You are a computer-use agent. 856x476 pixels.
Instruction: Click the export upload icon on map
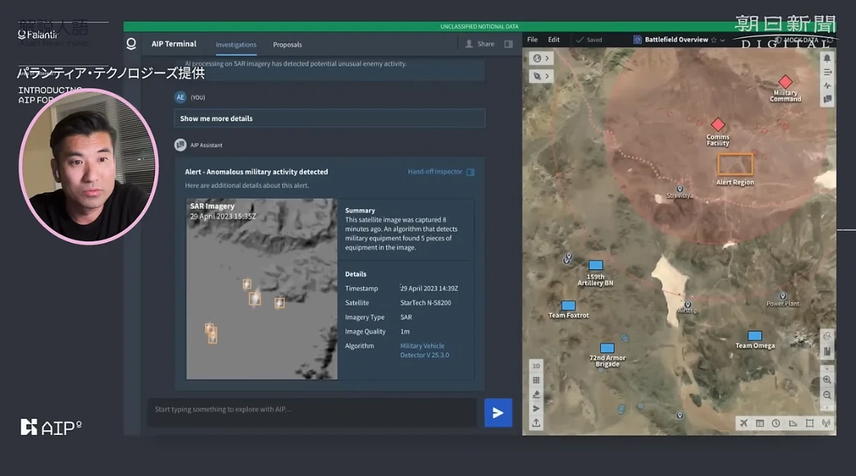[x=536, y=423]
